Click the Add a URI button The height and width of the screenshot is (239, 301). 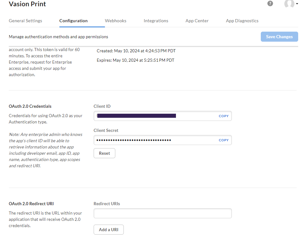coord(109,229)
